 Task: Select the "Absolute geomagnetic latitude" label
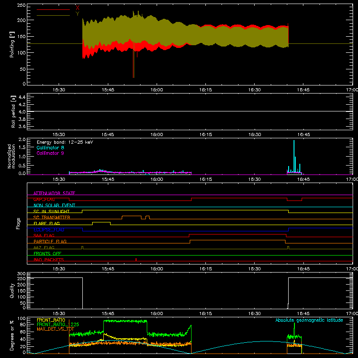click(309, 320)
